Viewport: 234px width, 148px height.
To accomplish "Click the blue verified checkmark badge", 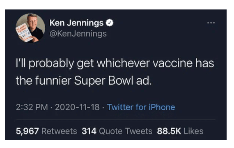I will click(x=110, y=23).
